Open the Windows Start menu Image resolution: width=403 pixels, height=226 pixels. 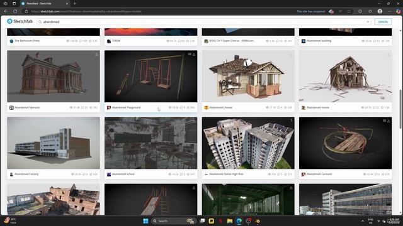(x=145, y=221)
